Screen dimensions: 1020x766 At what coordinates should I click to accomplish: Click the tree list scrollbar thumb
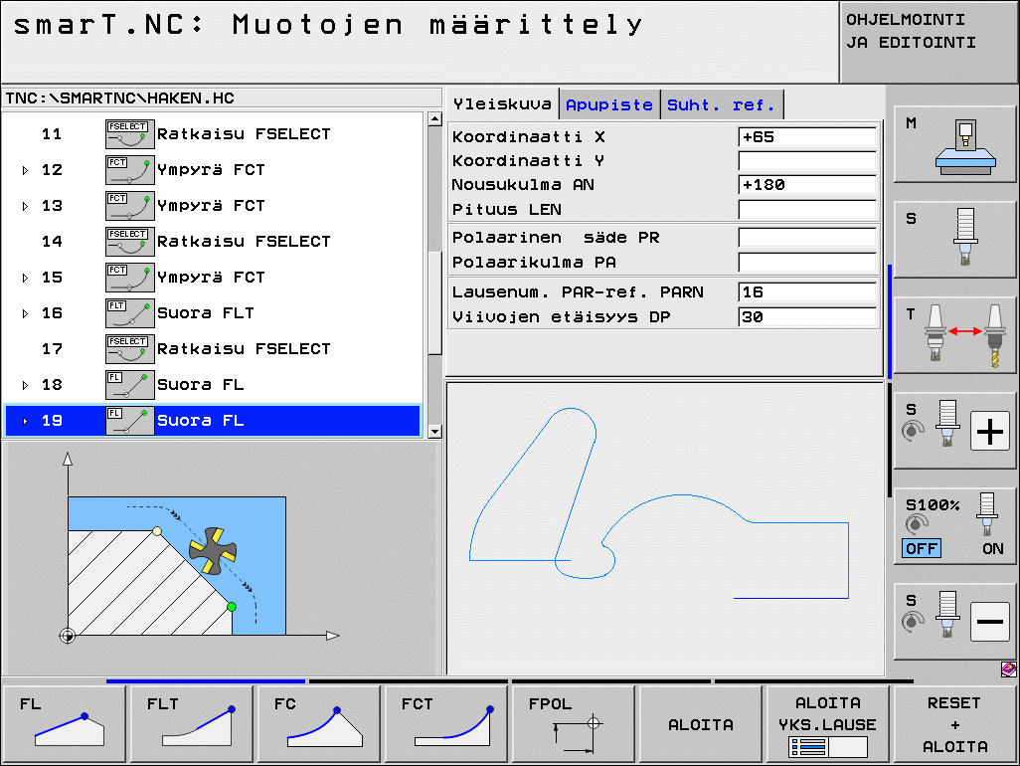pyautogui.click(x=434, y=302)
